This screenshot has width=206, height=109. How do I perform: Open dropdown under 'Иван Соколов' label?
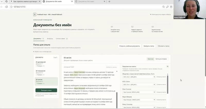(x=139, y=92)
